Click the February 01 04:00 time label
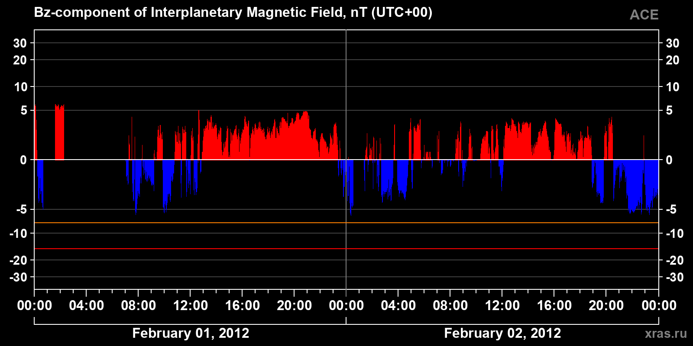Viewport: 693px width, 346px height. click(x=86, y=305)
